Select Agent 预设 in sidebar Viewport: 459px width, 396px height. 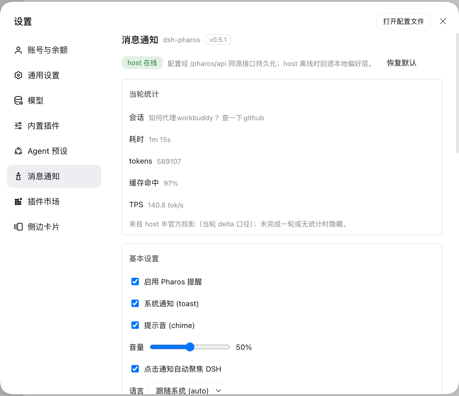[54, 151]
